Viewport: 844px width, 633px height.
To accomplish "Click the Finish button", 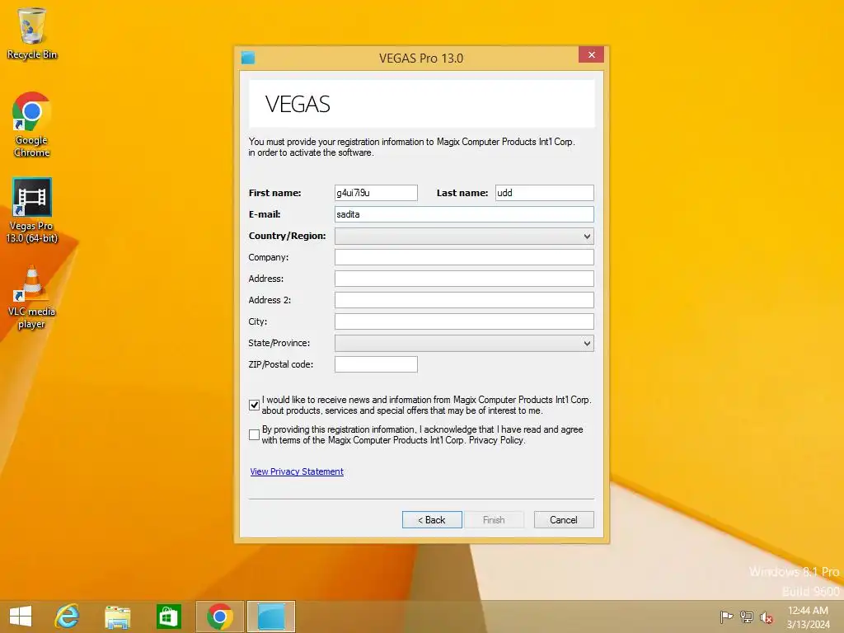I will coord(494,520).
